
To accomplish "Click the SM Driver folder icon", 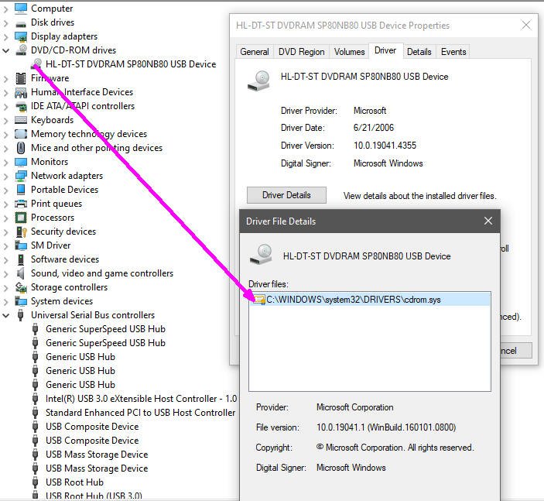I will [x=21, y=245].
